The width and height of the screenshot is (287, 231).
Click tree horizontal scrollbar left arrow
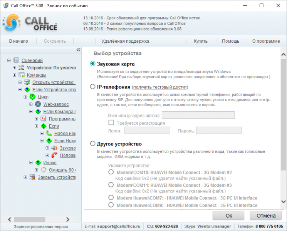tap(10, 219)
